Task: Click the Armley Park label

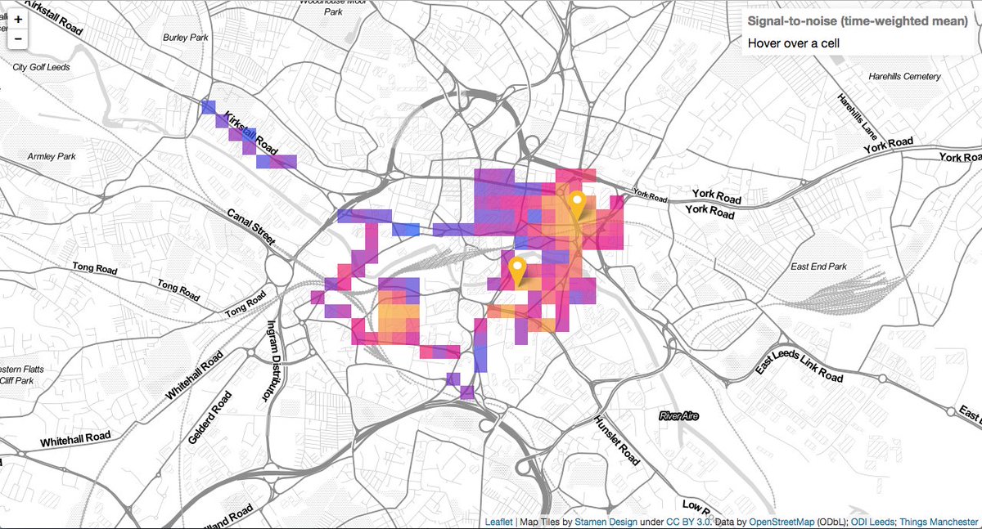Action: pos(51,155)
